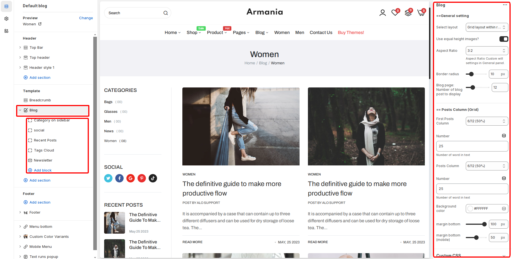Click the TikTok social icon
The width and height of the screenshot is (512, 259).
pyautogui.click(x=153, y=178)
